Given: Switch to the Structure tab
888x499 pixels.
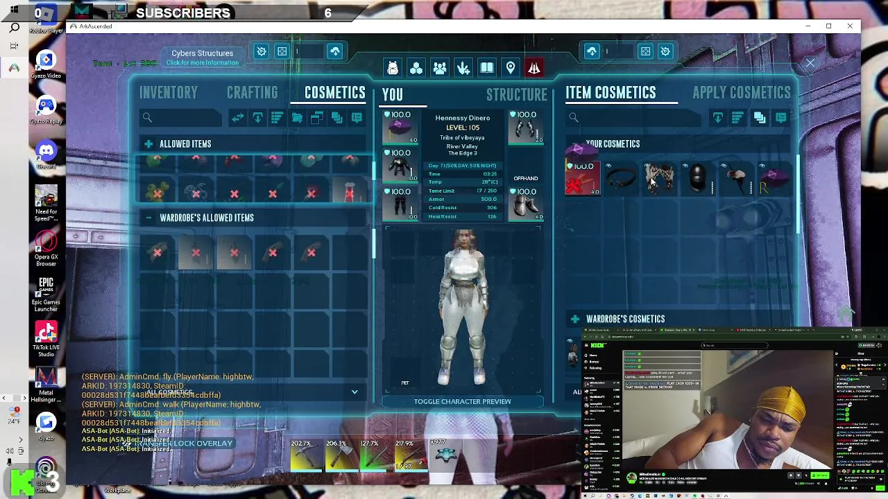Looking at the screenshot, I should point(517,94).
